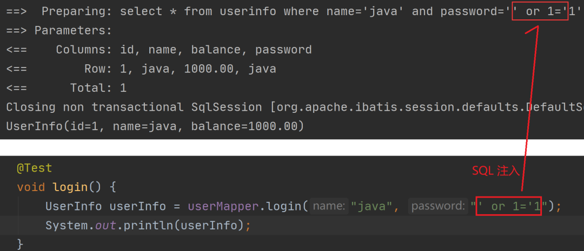Click the login method name
584x251 pixels.
point(70,187)
